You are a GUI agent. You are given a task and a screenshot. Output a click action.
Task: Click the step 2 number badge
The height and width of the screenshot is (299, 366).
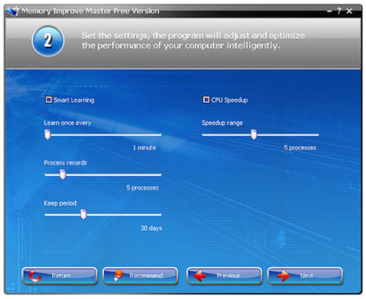pos(48,41)
